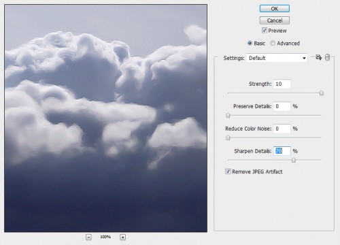Click the delete settings trash icon
Screen dimensions: 340x245
click(x=327, y=57)
